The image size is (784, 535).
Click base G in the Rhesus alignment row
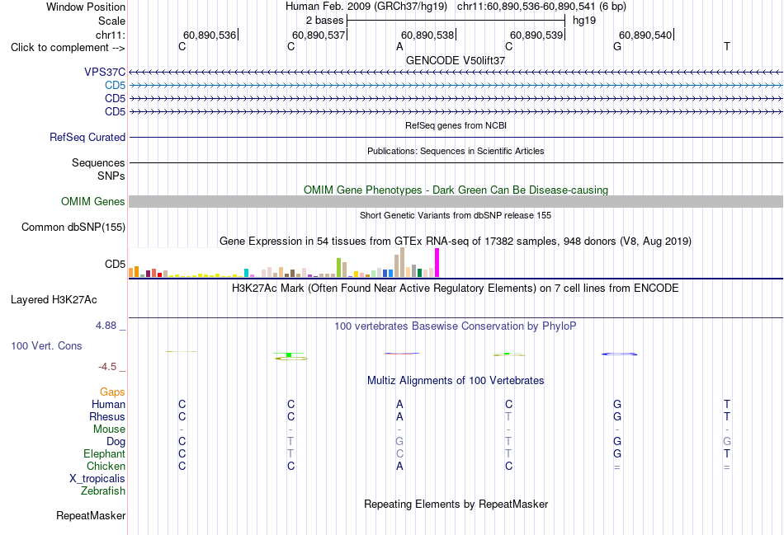coord(617,416)
